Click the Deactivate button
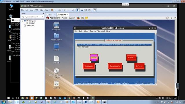This screenshot has width=185, height=104. tap(115, 66)
